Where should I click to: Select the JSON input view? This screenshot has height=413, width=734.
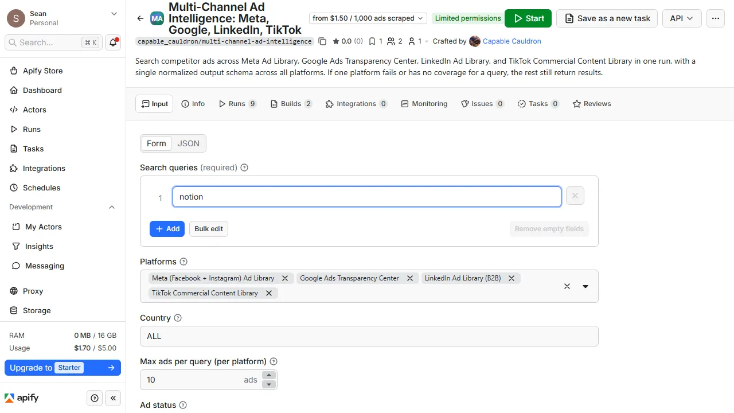pos(189,143)
